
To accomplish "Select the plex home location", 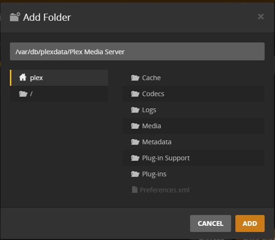I will pyautogui.click(x=59, y=78).
